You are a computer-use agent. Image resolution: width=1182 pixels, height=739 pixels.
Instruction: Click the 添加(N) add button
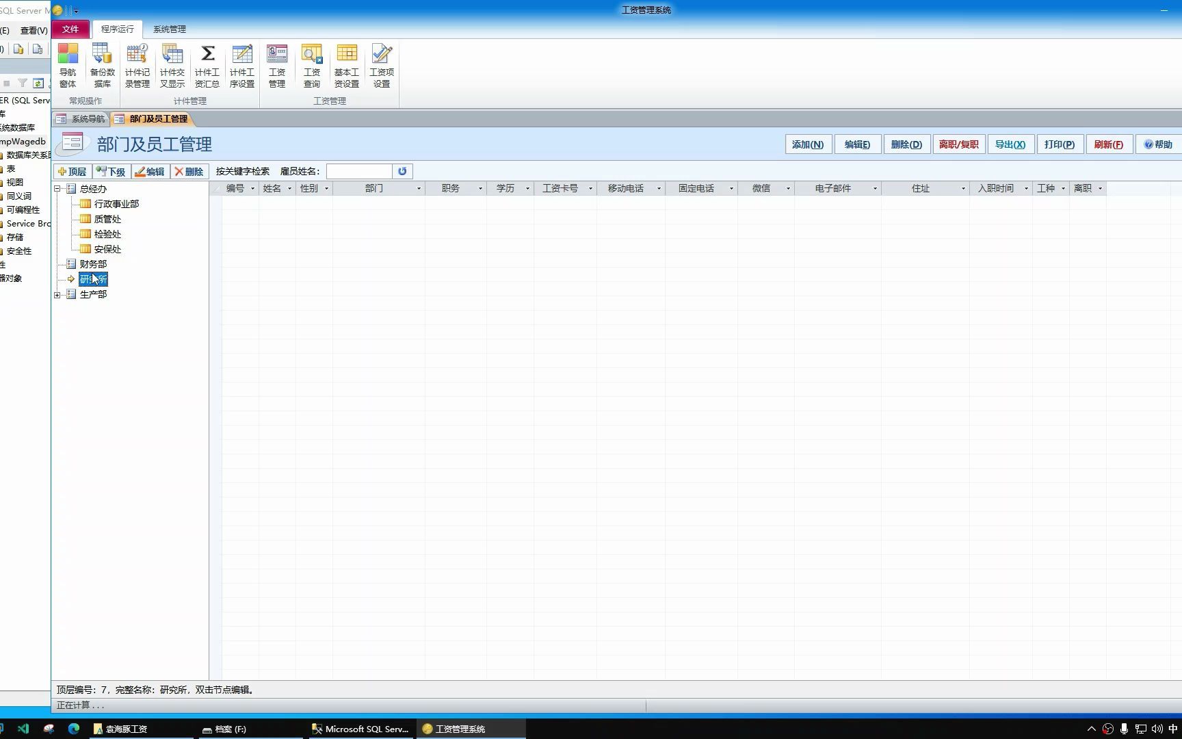[x=807, y=144]
